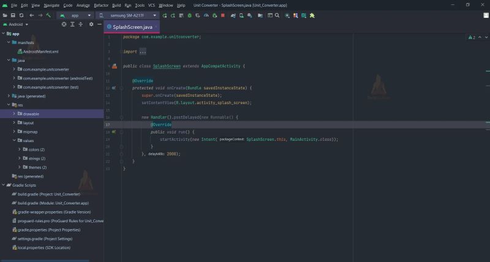Fold the onCreate method using gutter marker
The image size is (490, 262).
121,88
